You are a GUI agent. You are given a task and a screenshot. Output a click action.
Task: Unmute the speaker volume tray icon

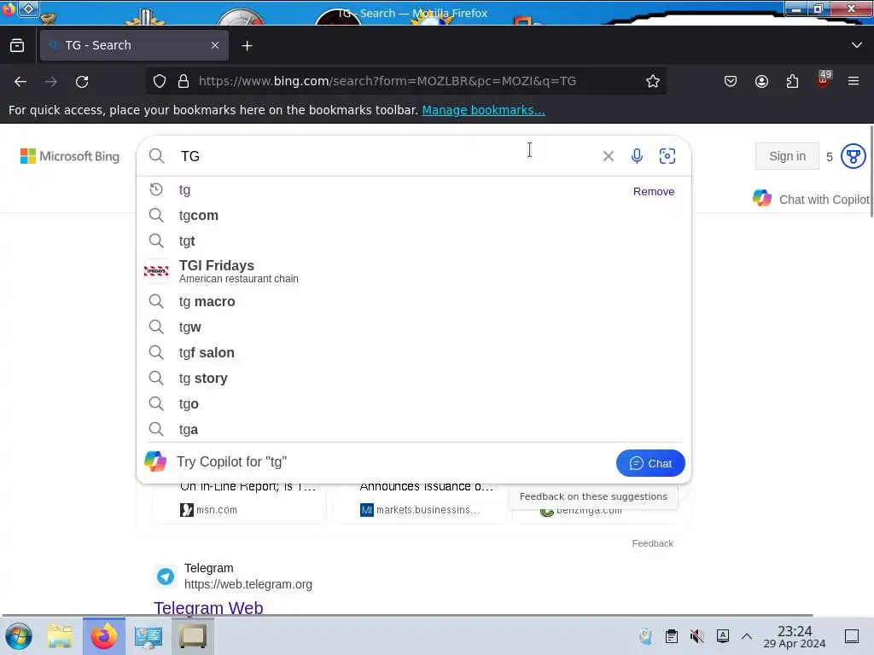click(x=696, y=636)
